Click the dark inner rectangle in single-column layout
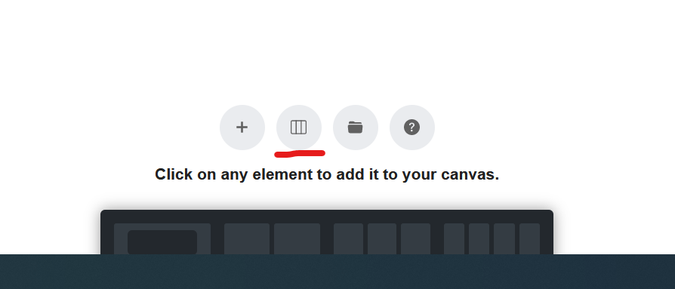The width and height of the screenshot is (675, 289). click(162, 242)
